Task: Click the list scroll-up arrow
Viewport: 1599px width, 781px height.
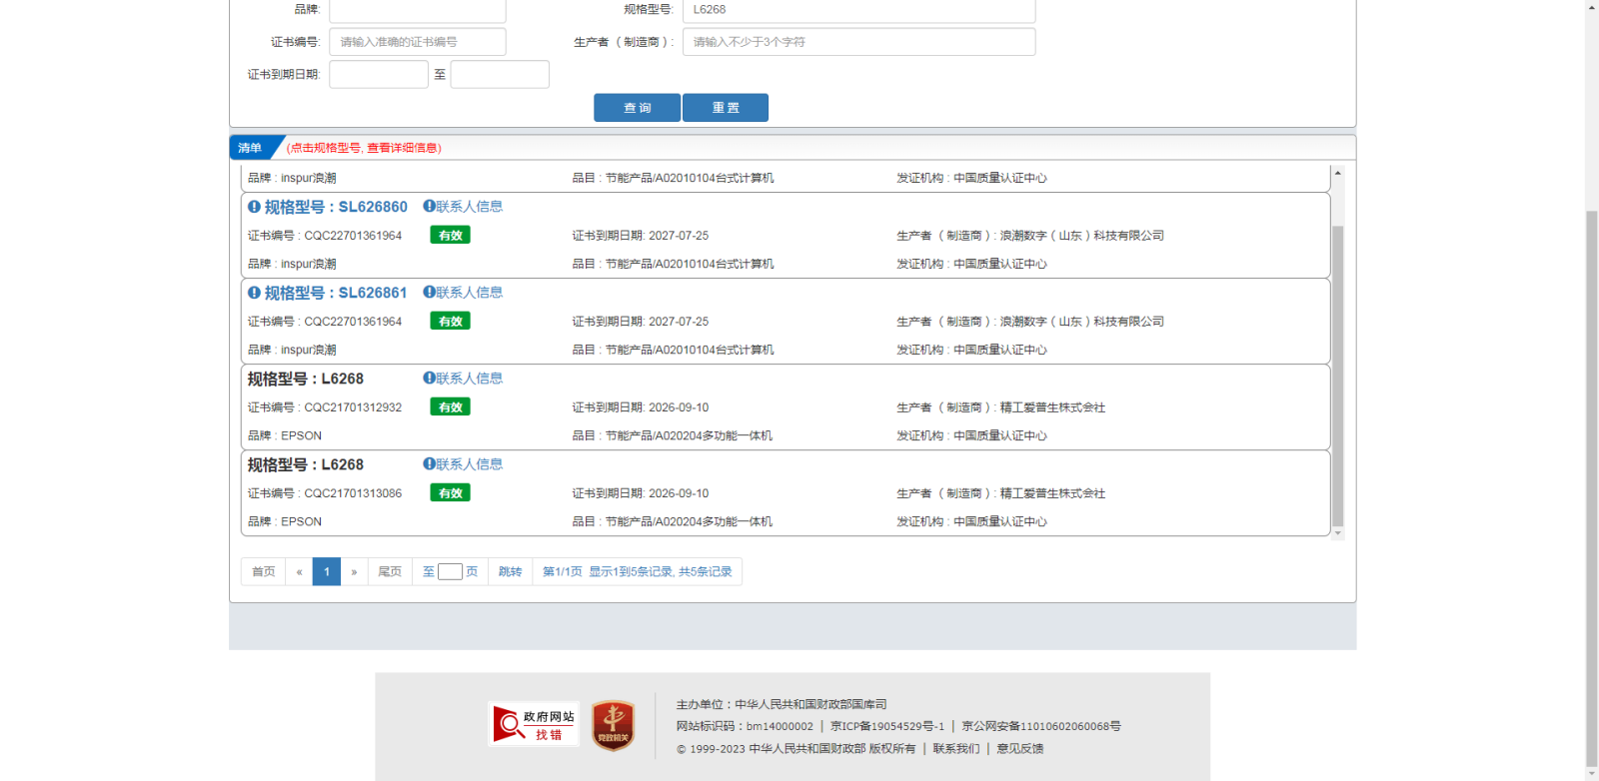Action: [1337, 173]
